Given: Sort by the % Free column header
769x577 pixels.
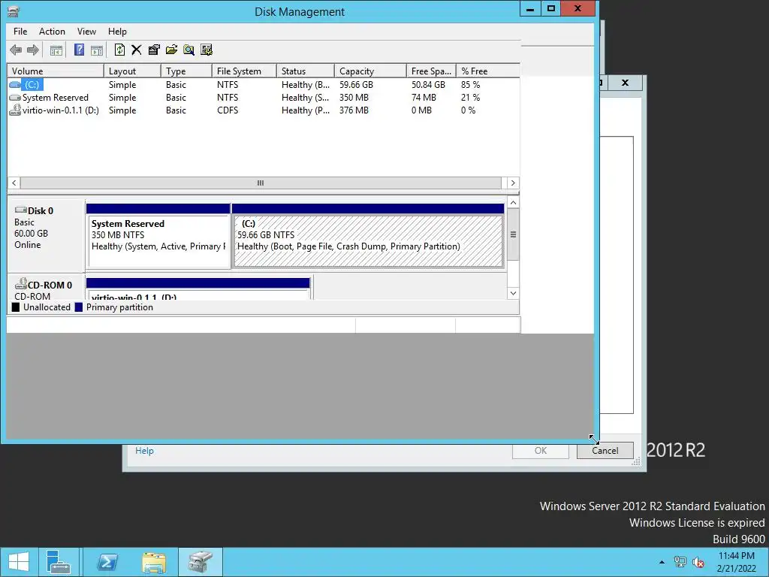Looking at the screenshot, I should click(488, 71).
